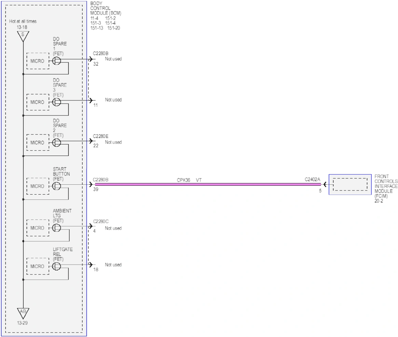The width and height of the screenshot is (398, 337).
Task: Open page reference 13-18 under Hot at all times
Action: [22, 27]
